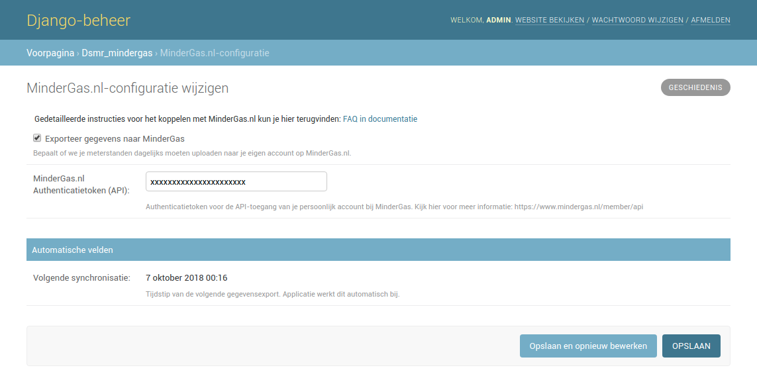Viewport: 757px width, 384px height.
Task: Click the MinderGas.nl Authenticatietoken (API) label
Action: [81, 184]
